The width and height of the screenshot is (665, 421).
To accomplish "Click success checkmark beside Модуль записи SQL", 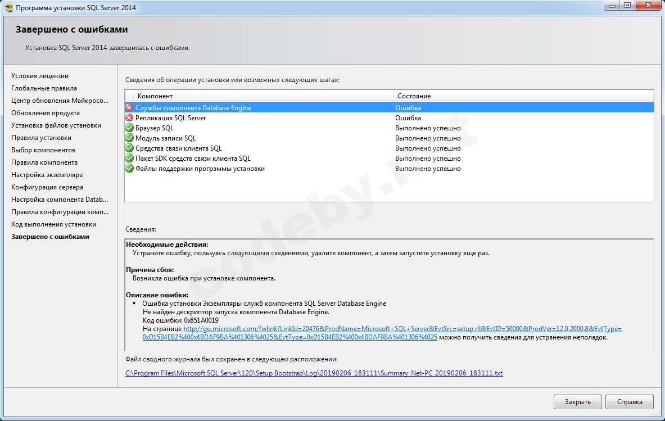I will [129, 138].
